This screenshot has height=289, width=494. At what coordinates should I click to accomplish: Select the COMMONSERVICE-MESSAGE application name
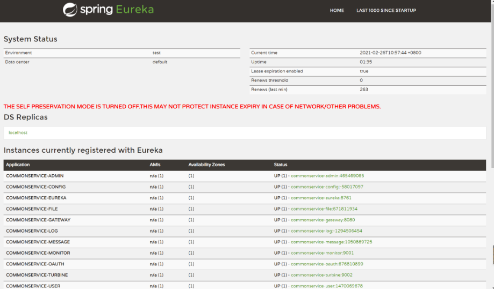(38, 242)
